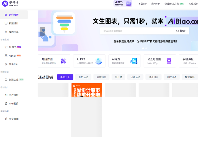Click the search magnifier icon

(178, 31)
